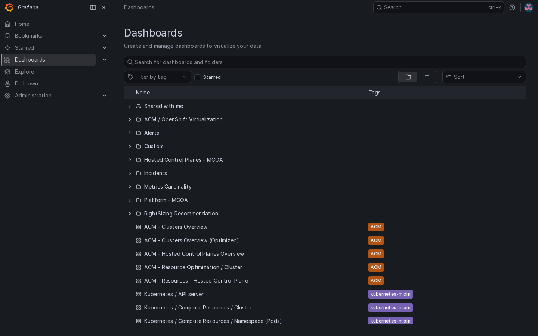This screenshot has width=538, height=336.
Task: Expand the Platform - MCOA folder chevron
Action: 130,200
